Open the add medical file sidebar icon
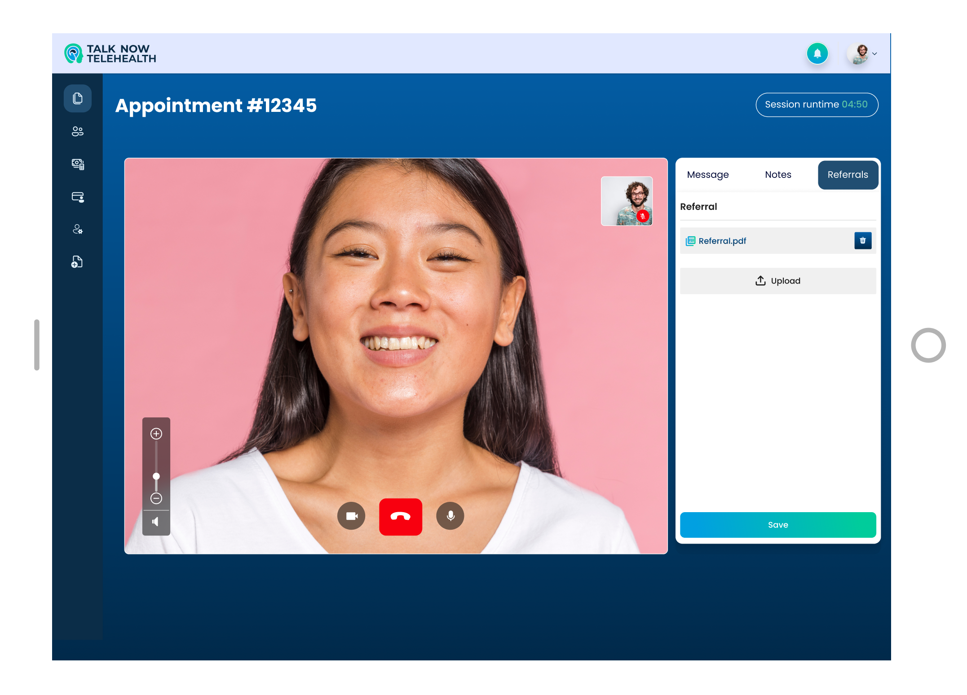This screenshot has width=967, height=695. pyautogui.click(x=77, y=262)
